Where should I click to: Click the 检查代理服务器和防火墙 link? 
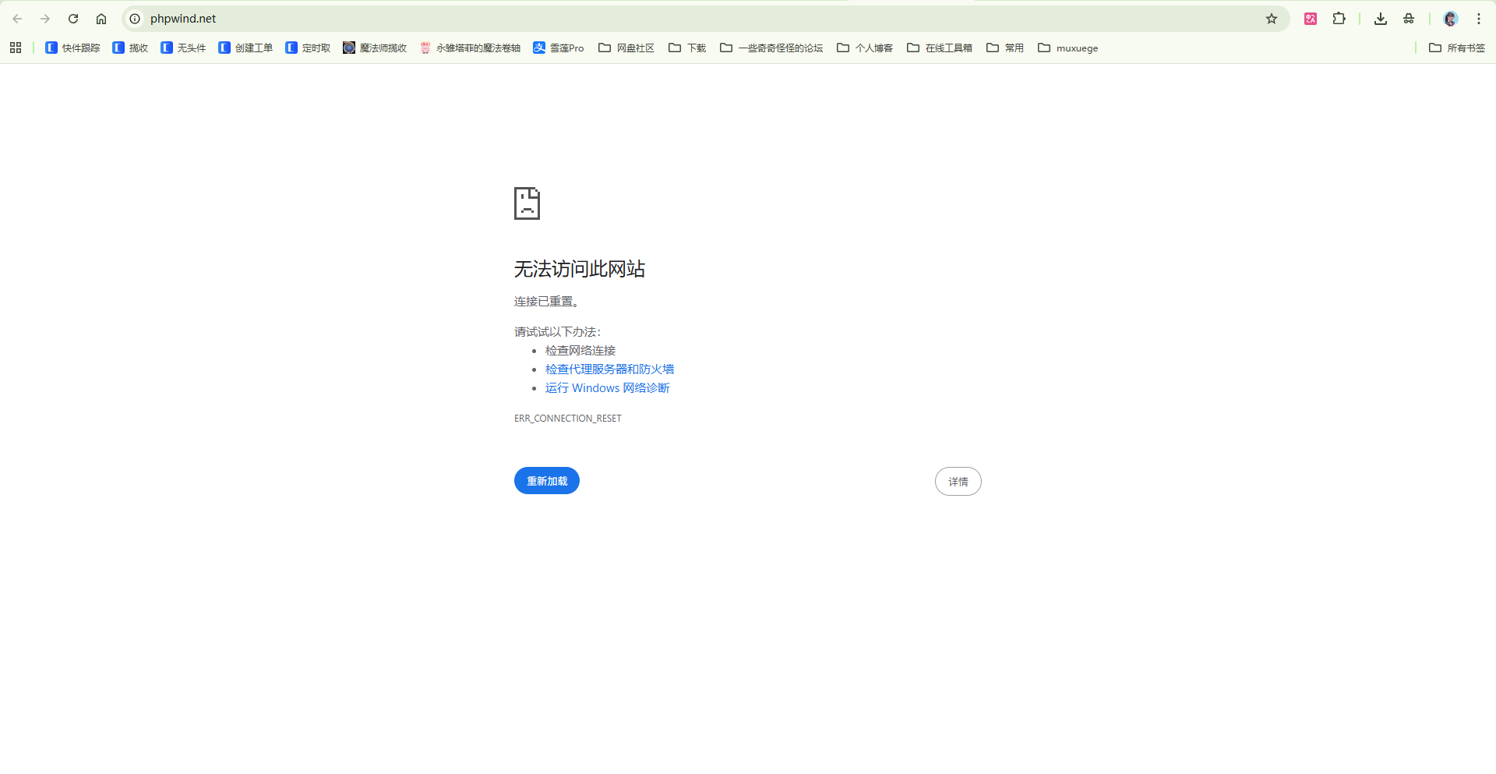pyautogui.click(x=609, y=369)
